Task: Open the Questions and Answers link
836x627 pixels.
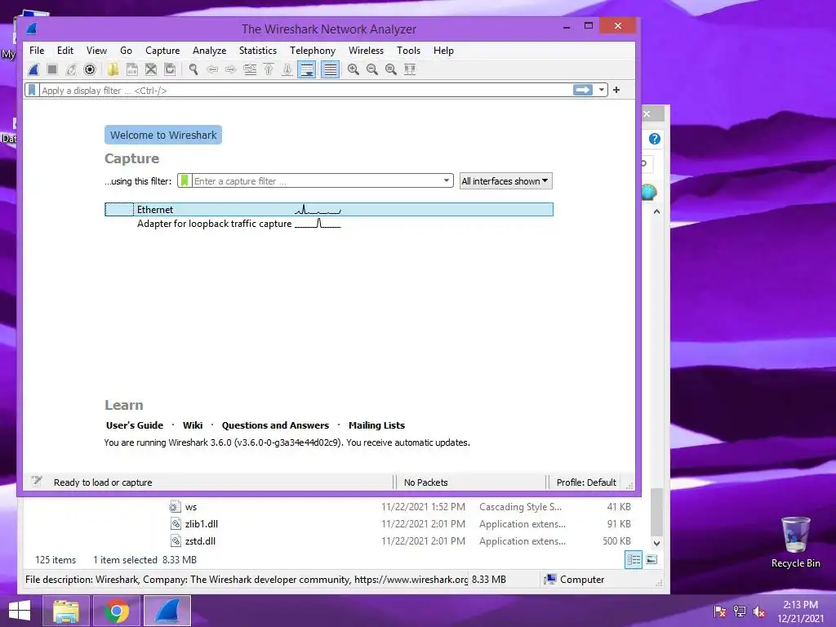Action: pos(275,425)
